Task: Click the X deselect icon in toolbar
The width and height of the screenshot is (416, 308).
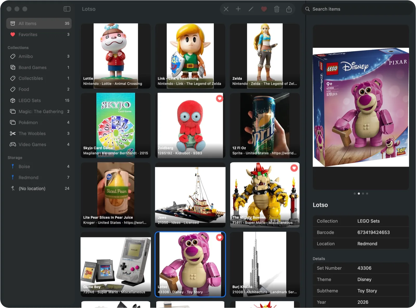Action: coord(226,9)
